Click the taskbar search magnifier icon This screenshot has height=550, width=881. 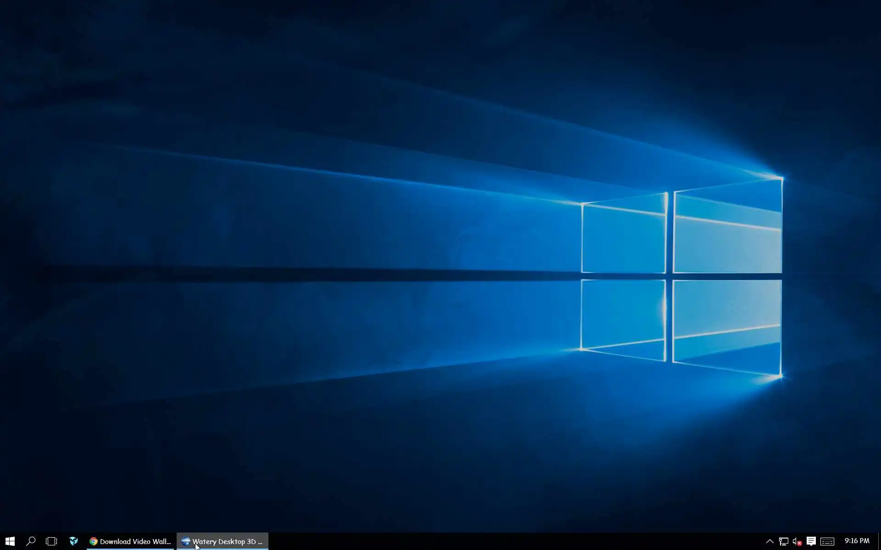point(31,541)
